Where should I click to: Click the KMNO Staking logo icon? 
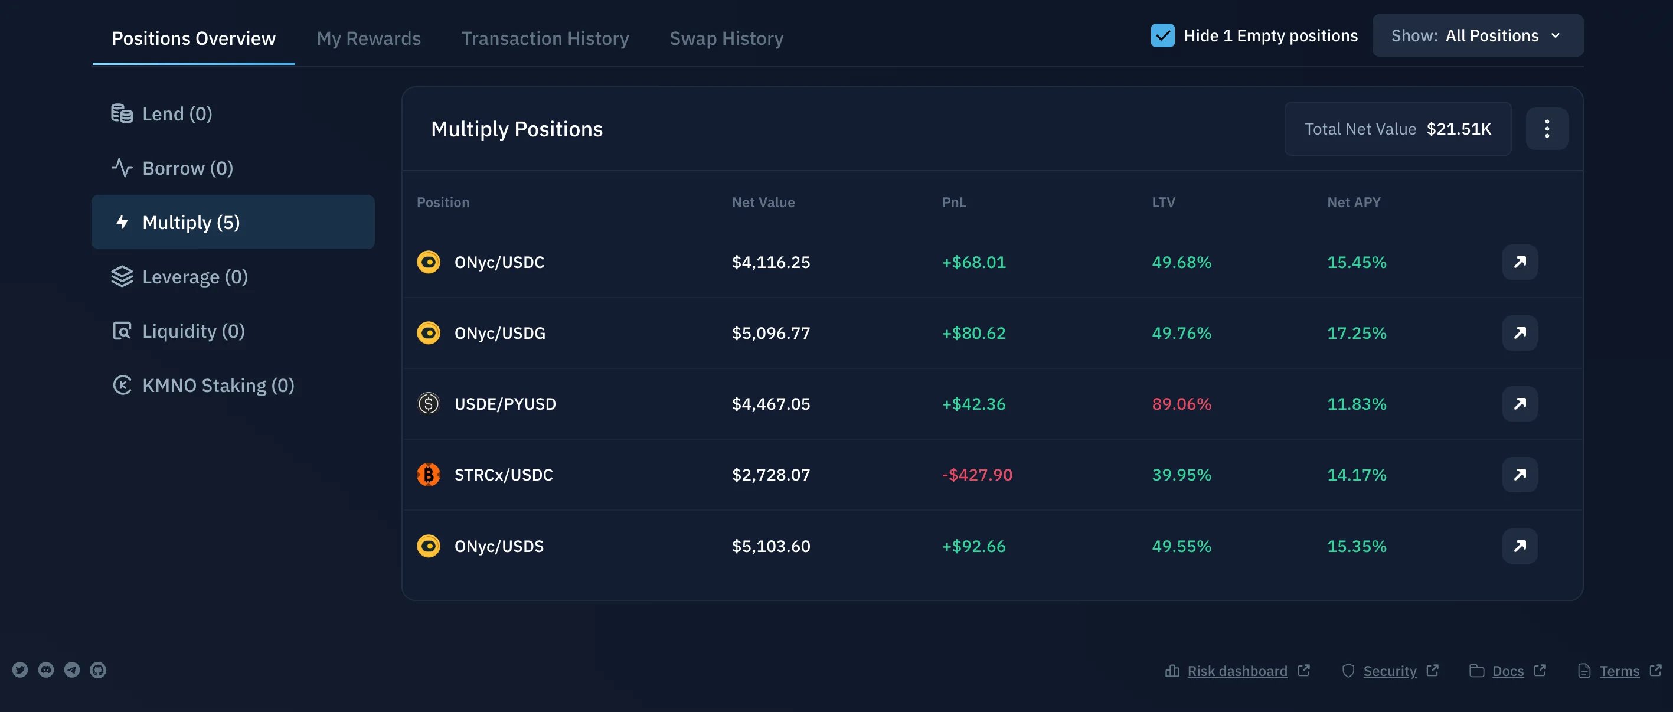point(122,386)
